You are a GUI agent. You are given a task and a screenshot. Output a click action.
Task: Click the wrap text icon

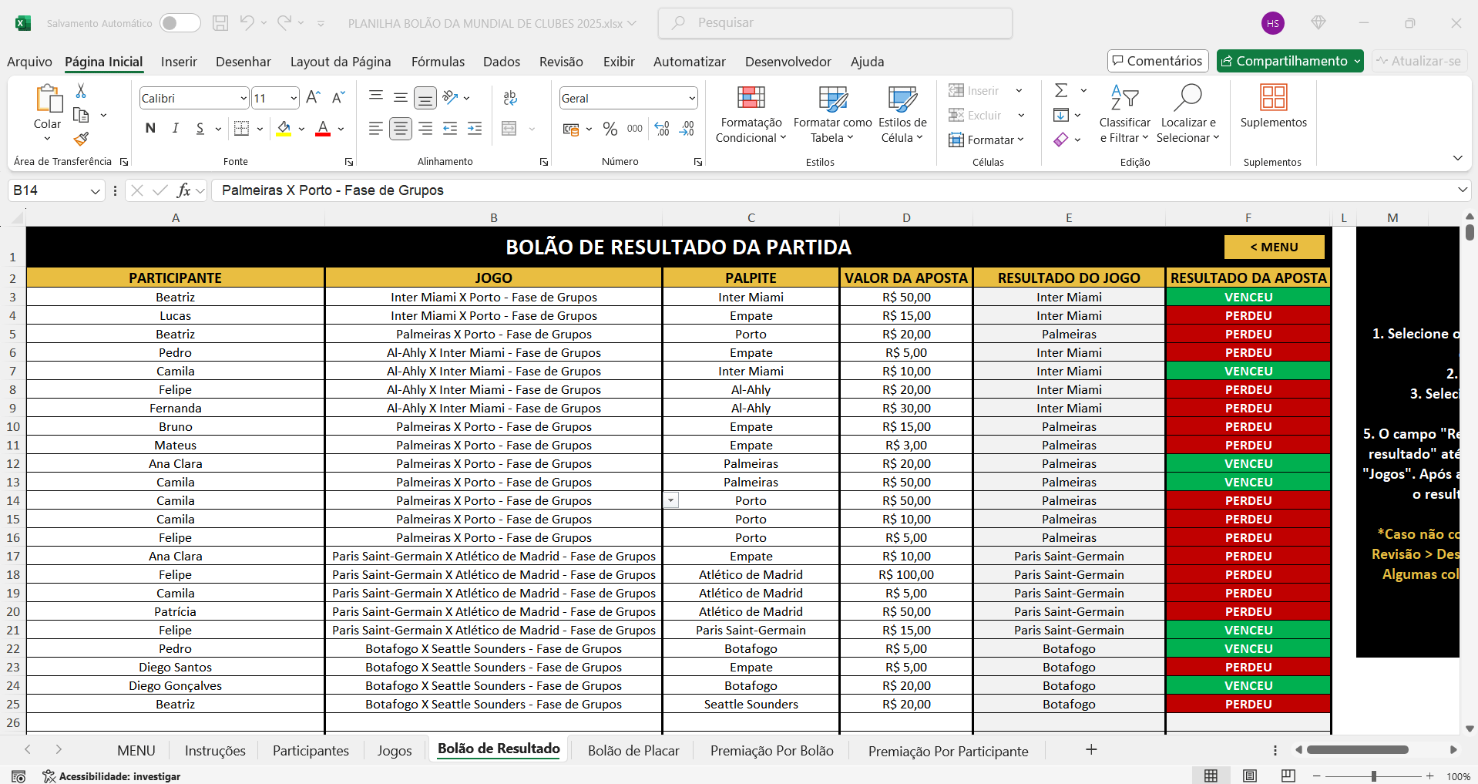point(510,98)
